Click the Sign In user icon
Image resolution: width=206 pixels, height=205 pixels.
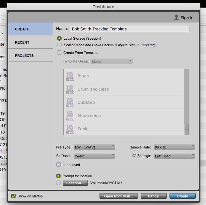176,18
